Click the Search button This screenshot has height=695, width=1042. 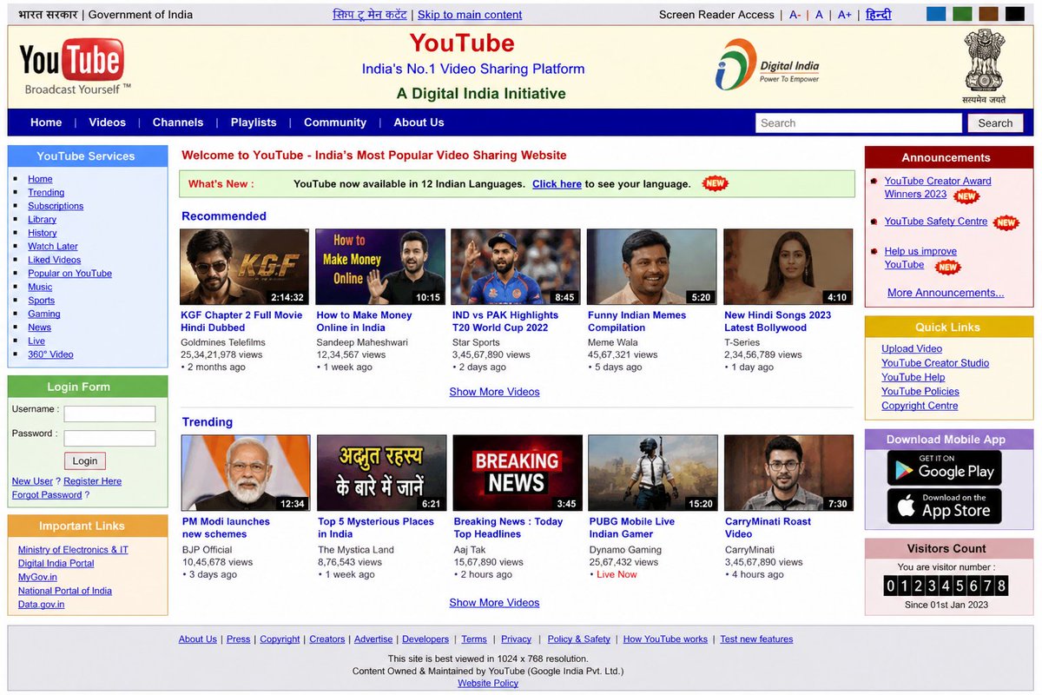coord(995,122)
